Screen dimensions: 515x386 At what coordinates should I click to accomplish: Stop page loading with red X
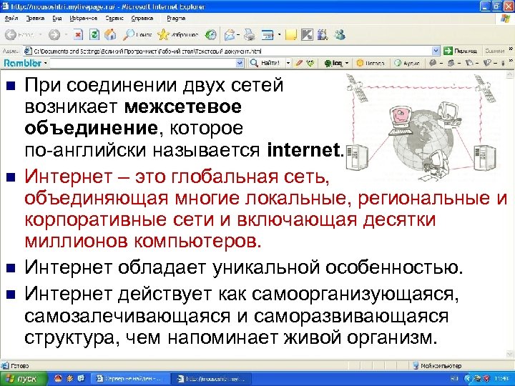point(78,34)
